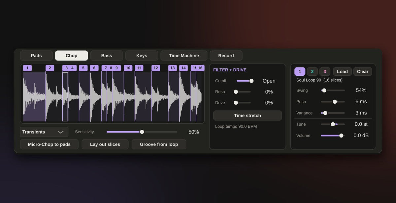Click the Swing slider handle
396x203 pixels.
(x=324, y=90)
